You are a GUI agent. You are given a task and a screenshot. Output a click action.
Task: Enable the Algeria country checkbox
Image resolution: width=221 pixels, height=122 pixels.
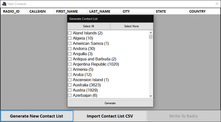(x=70, y=38)
